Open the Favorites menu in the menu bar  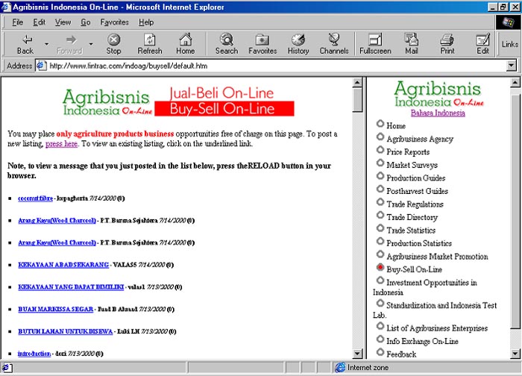pyautogui.click(x=114, y=22)
